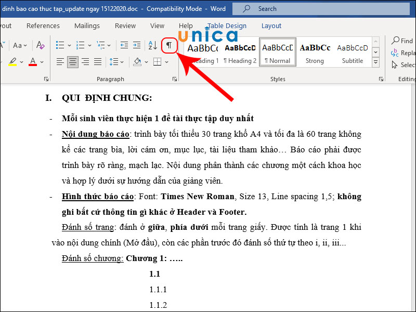Click the Bullets list icon
The width and height of the screenshot is (416, 312).
coord(60,45)
